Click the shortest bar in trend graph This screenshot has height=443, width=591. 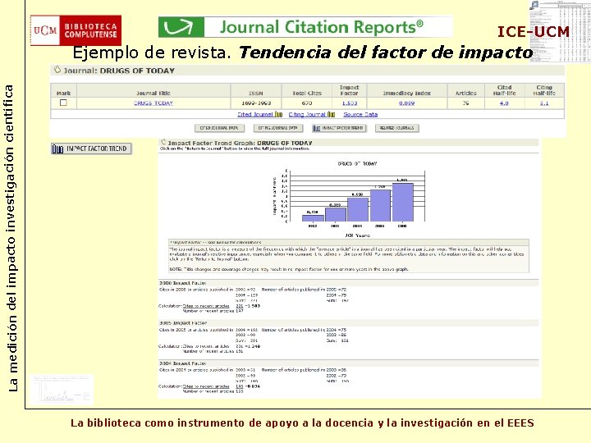(x=313, y=218)
